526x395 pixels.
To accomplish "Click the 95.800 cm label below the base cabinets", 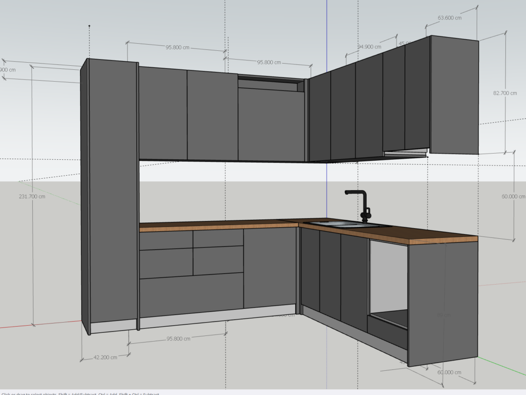I will pyautogui.click(x=178, y=338).
